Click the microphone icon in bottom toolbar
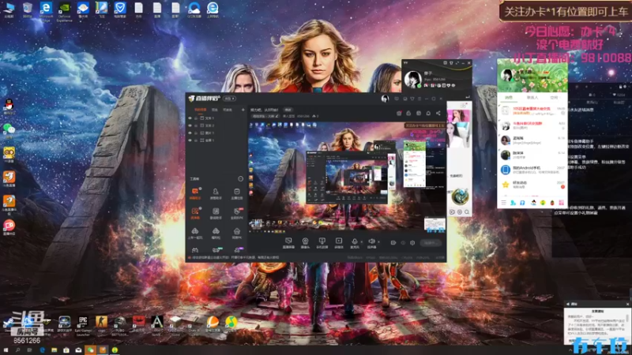 [x=354, y=242]
